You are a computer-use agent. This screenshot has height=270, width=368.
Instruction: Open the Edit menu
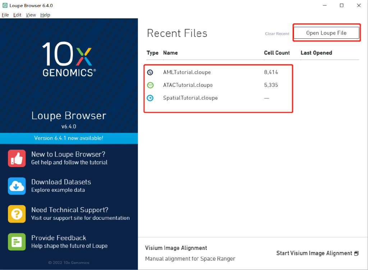17,15
